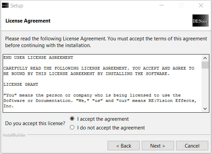Click the DE:Noise product logo
The width and height of the screenshot is (212, 154).
pyautogui.click(x=200, y=21)
